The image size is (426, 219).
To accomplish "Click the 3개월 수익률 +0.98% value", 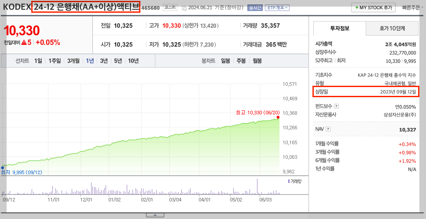I will [407, 153].
